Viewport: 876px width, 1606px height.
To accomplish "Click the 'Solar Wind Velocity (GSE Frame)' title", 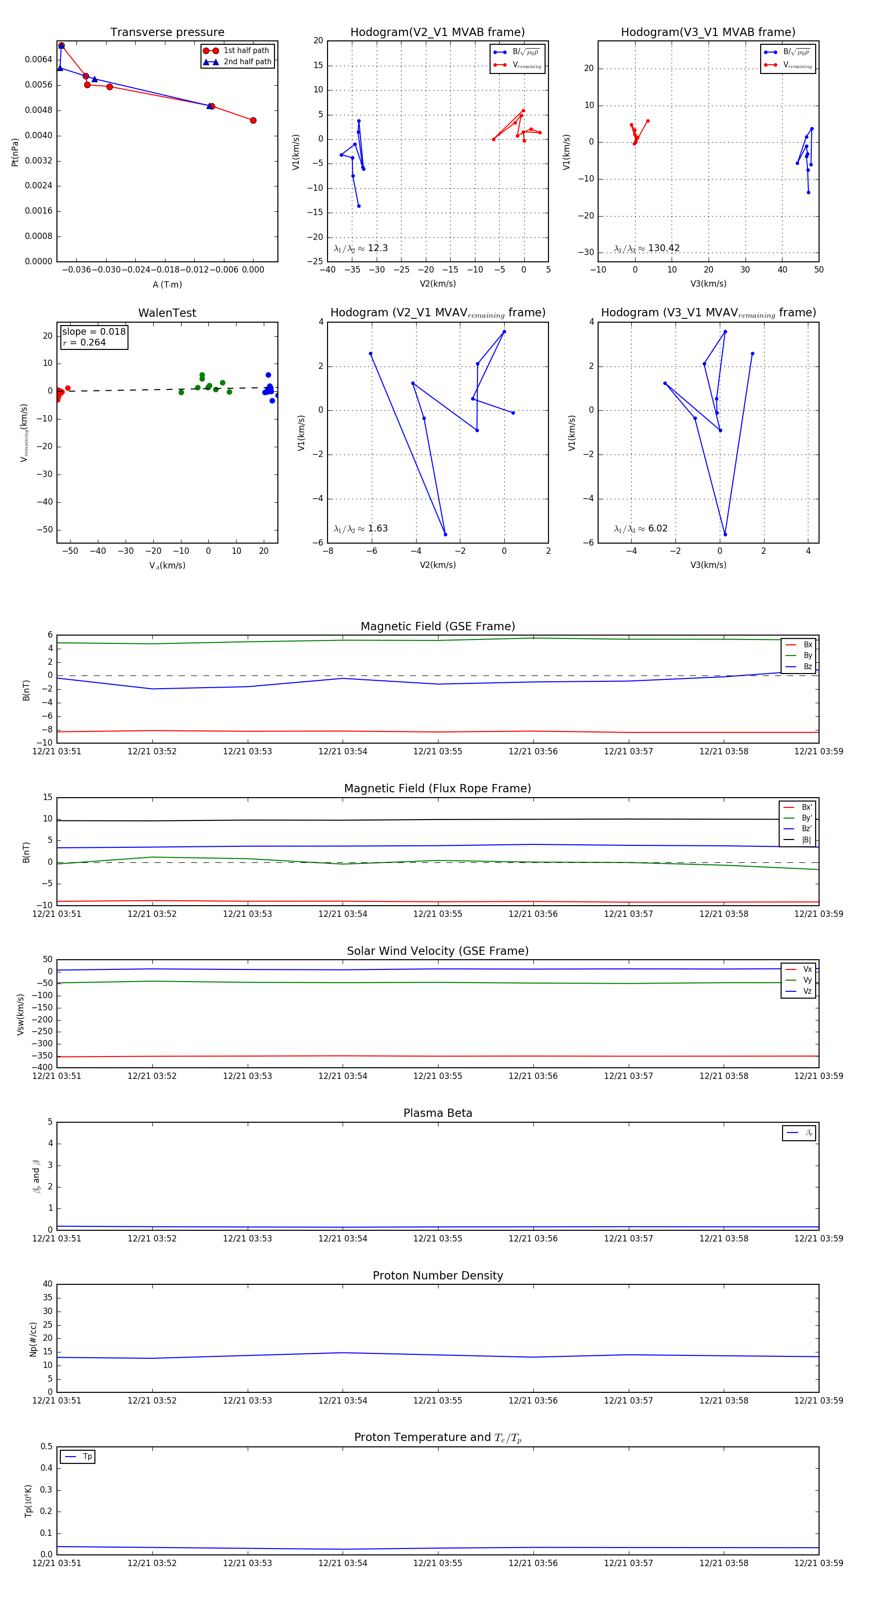I will [438, 951].
